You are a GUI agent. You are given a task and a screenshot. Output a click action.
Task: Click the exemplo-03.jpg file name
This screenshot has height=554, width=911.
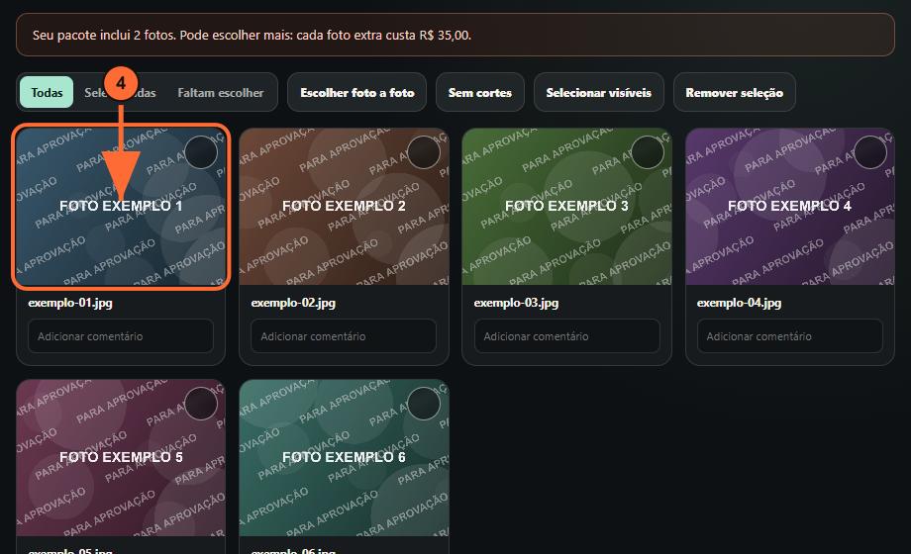(x=517, y=303)
